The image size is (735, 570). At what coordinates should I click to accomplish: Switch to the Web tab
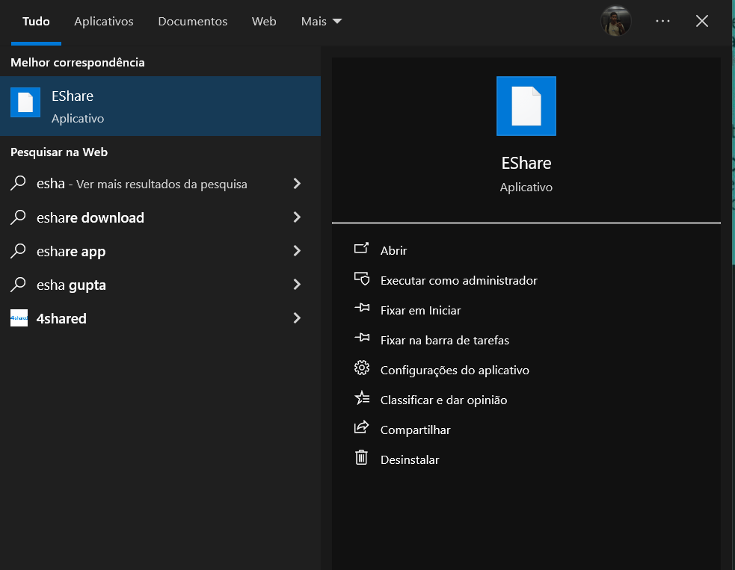click(x=264, y=21)
